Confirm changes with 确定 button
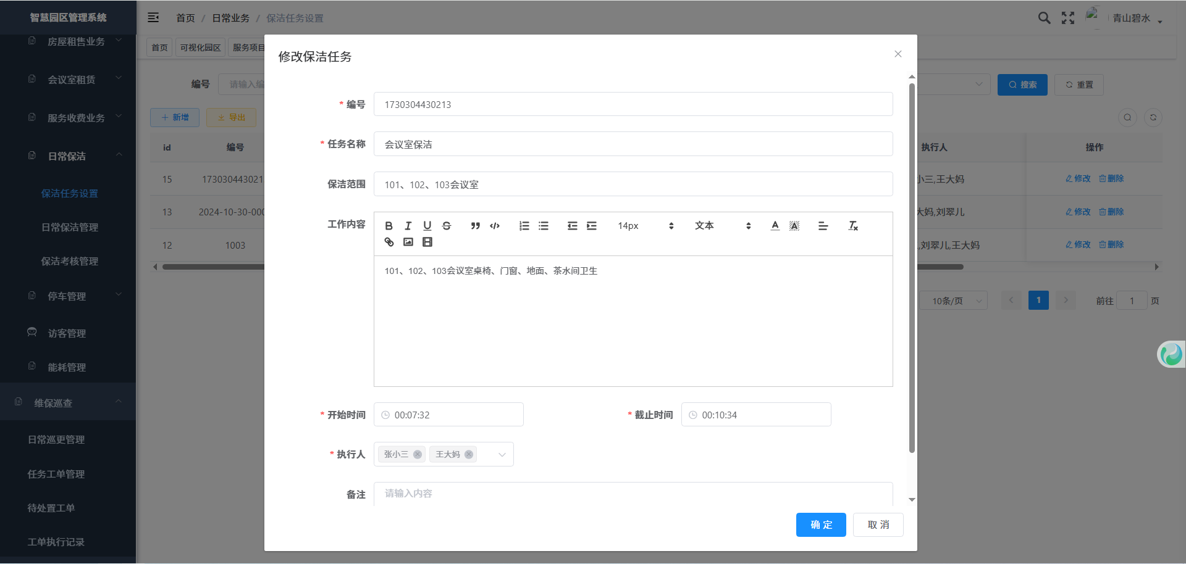1186x564 pixels. pos(820,525)
